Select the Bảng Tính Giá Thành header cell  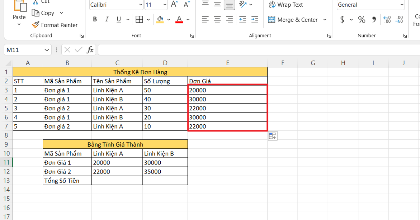[115, 144]
